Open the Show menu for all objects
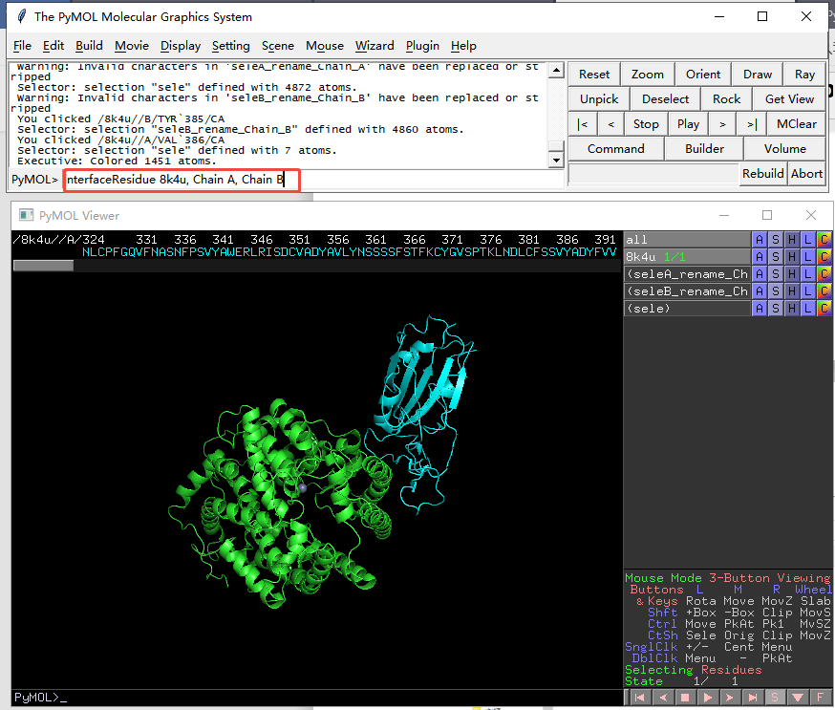 click(x=776, y=240)
